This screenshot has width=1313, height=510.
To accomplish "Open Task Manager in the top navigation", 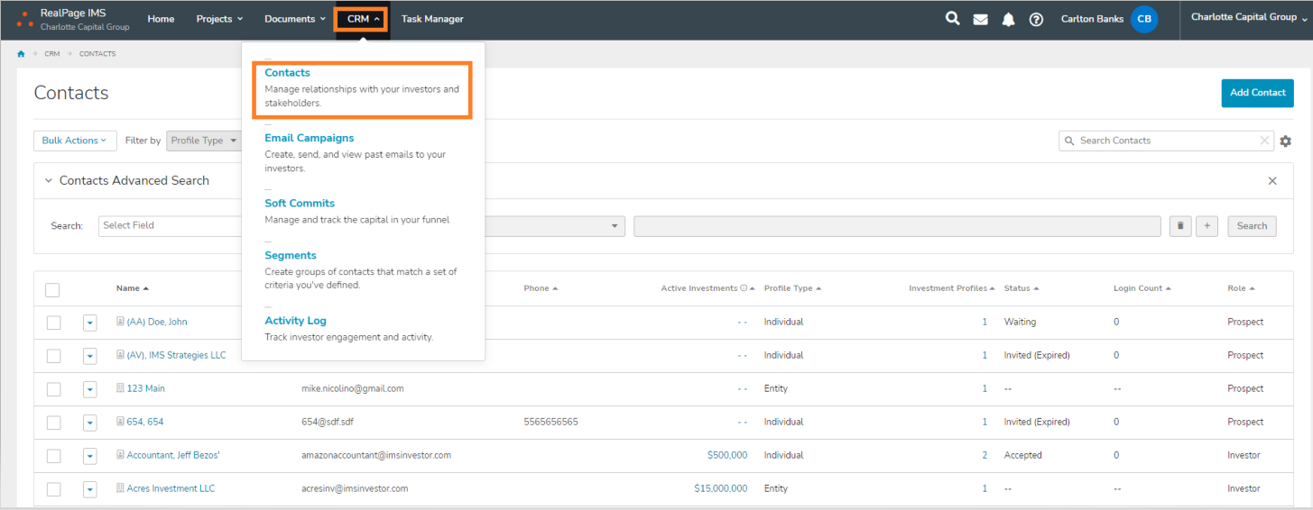I will (432, 19).
